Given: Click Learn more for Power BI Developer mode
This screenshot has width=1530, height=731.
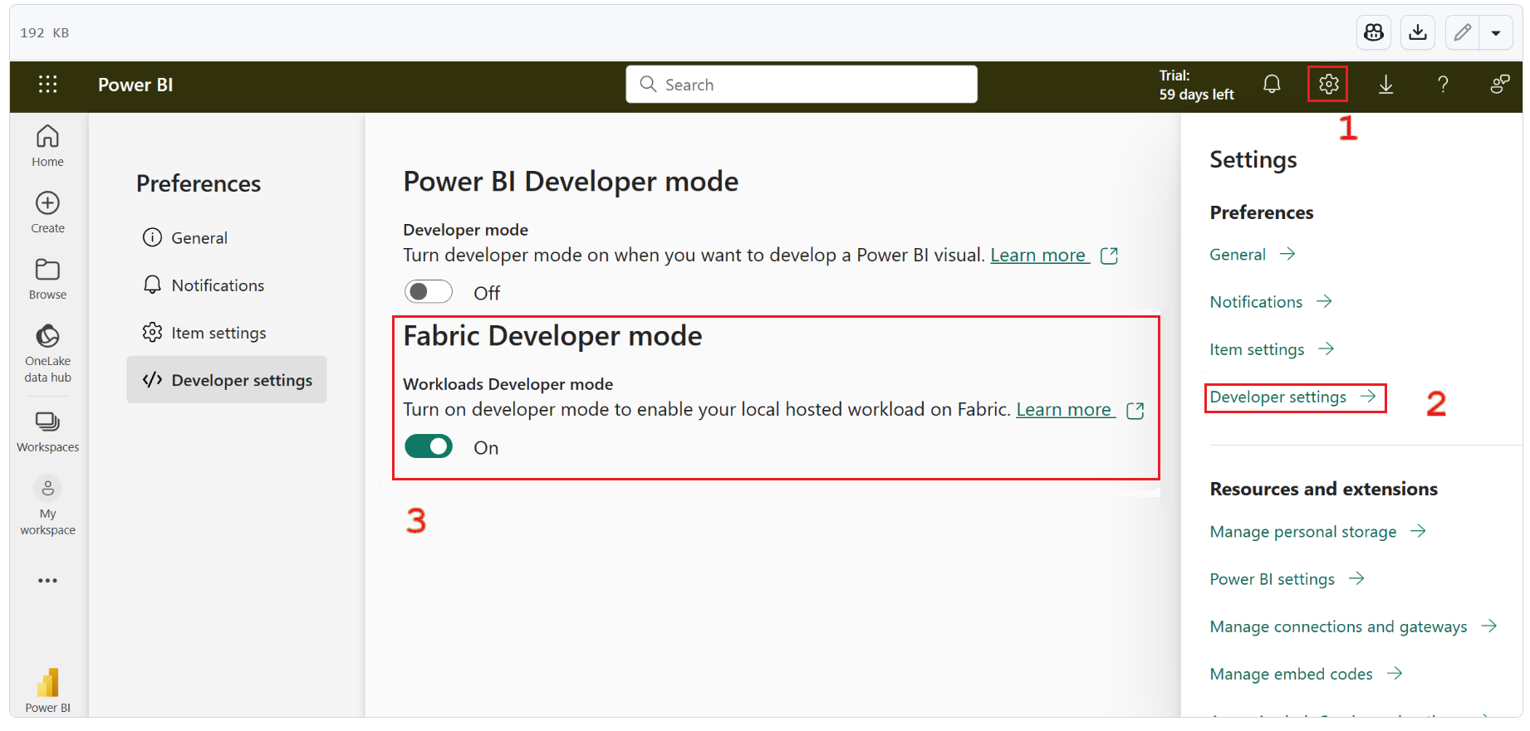Looking at the screenshot, I should tap(1038, 256).
